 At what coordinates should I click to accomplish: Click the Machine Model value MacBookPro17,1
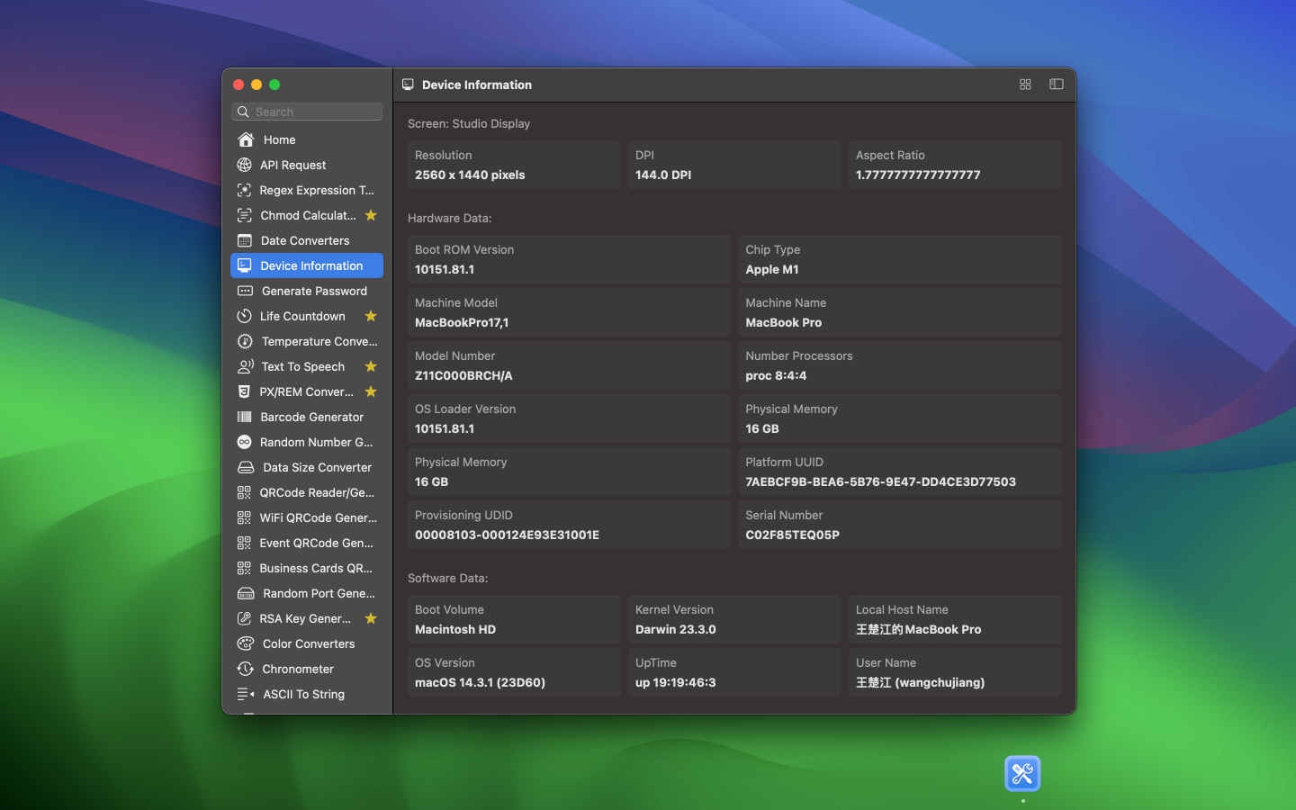[462, 322]
